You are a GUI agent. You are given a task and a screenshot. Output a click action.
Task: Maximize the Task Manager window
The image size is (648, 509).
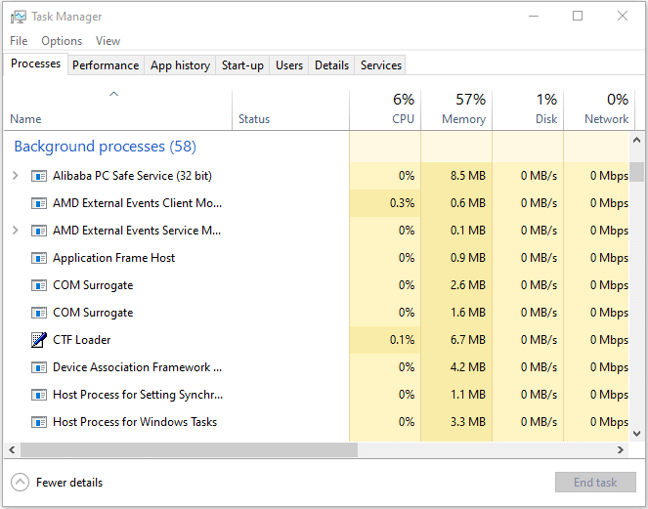point(578,16)
